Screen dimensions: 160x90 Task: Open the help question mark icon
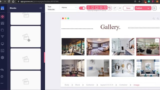(2, 76)
